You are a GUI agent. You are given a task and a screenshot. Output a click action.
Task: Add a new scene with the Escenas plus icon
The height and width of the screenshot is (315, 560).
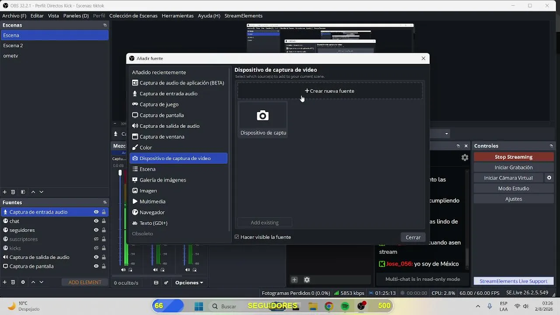tap(5, 192)
